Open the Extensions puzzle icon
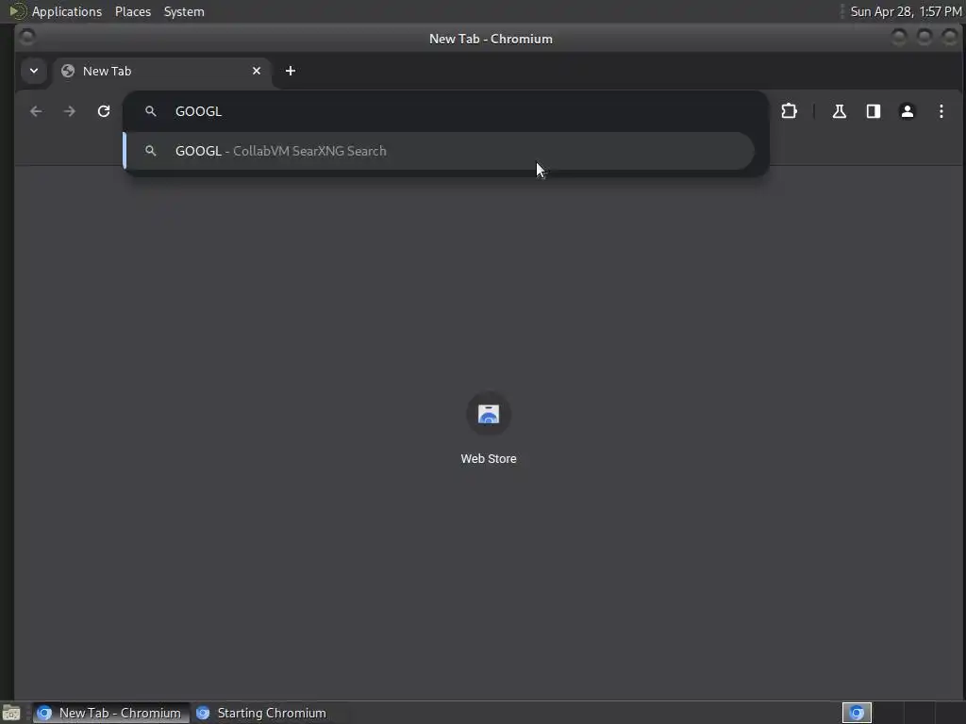The image size is (966, 724). pyautogui.click(x=790, y=111)
